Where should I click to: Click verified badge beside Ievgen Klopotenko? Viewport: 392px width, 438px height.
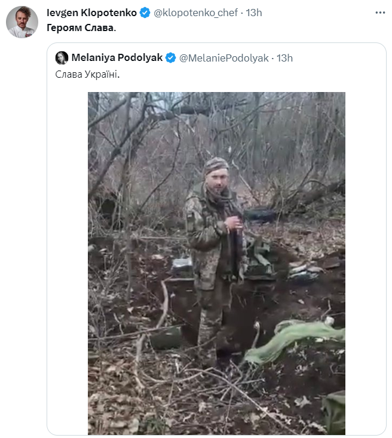(145, 13)
